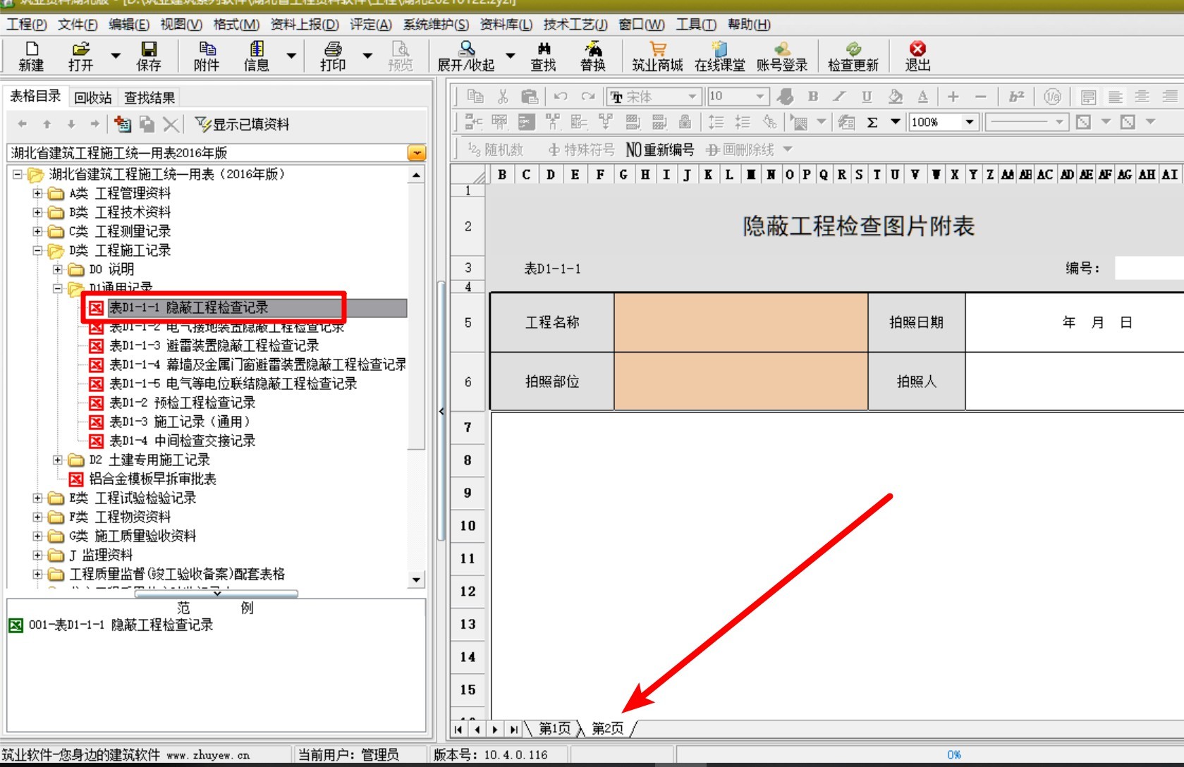
Task: Open the 帮助(H) menu
Action: click(749, 25)
